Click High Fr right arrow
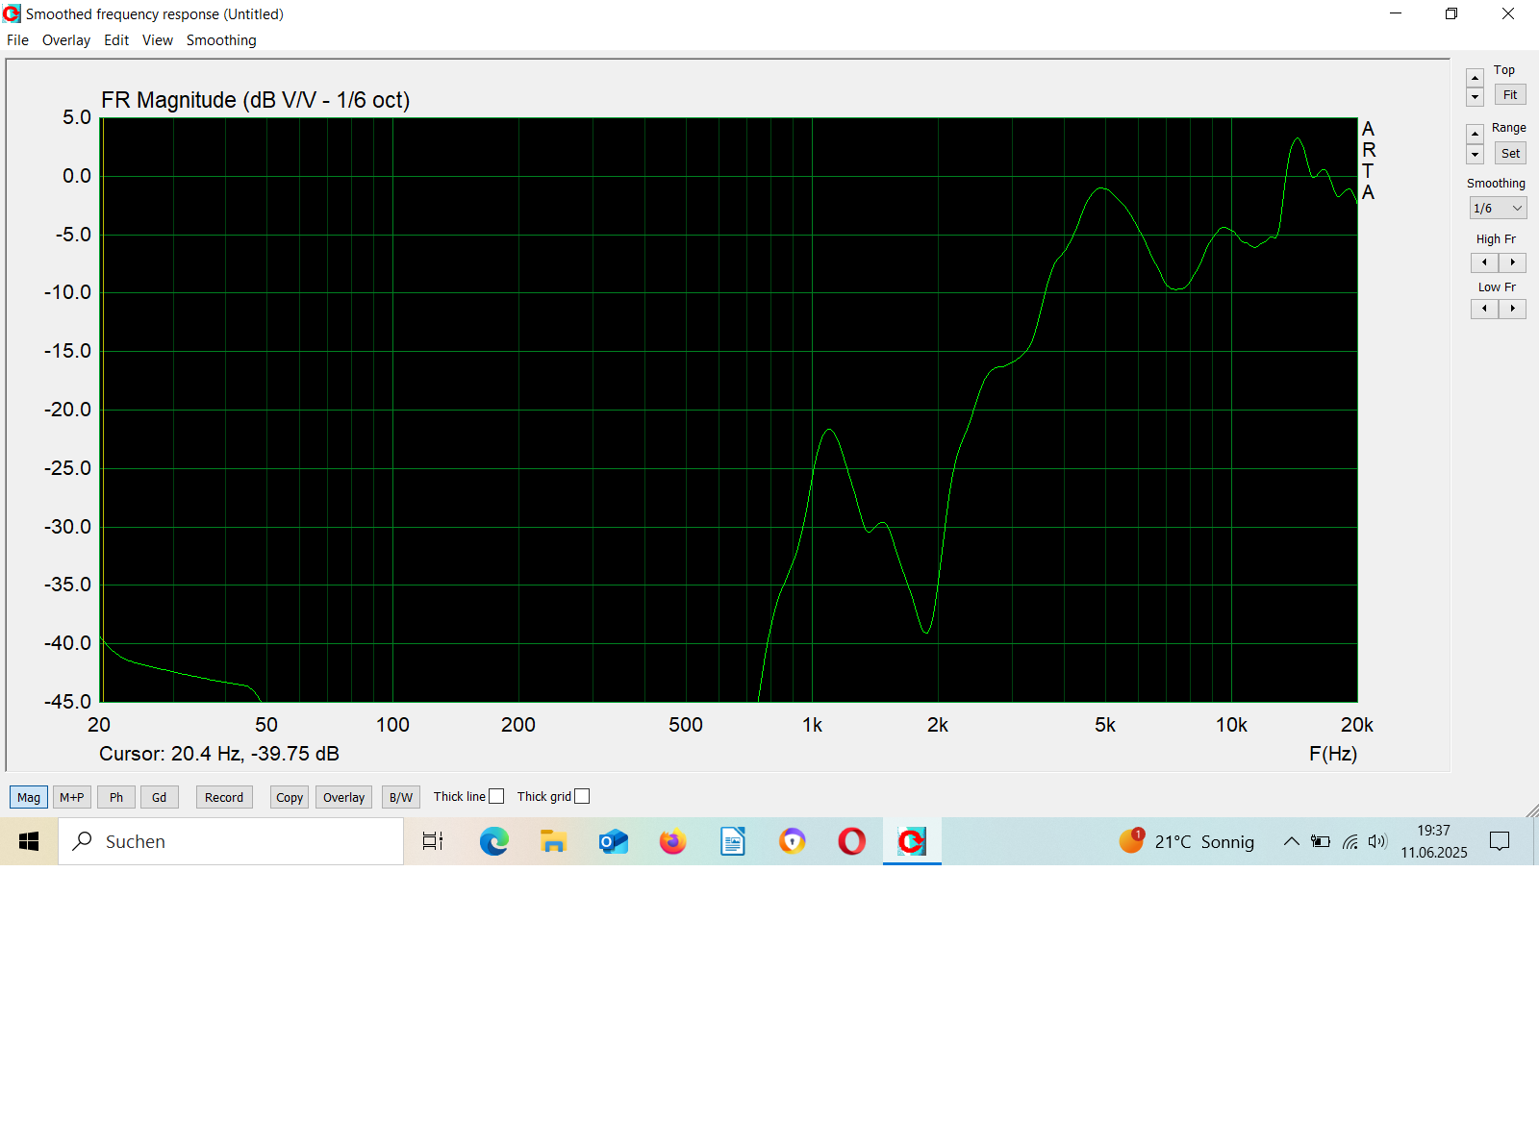Viewport: 1539px width, 1146px height. pyautogui.click(x=1512, y=262)
